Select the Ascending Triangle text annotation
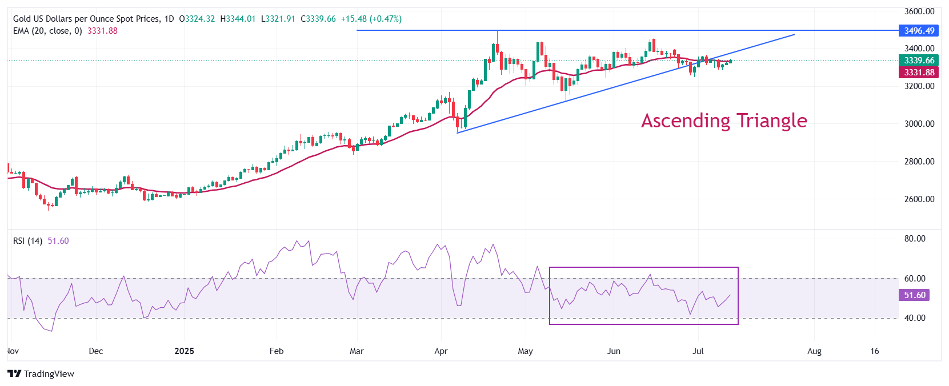This screenshot has height=386, width=949. 724,120
